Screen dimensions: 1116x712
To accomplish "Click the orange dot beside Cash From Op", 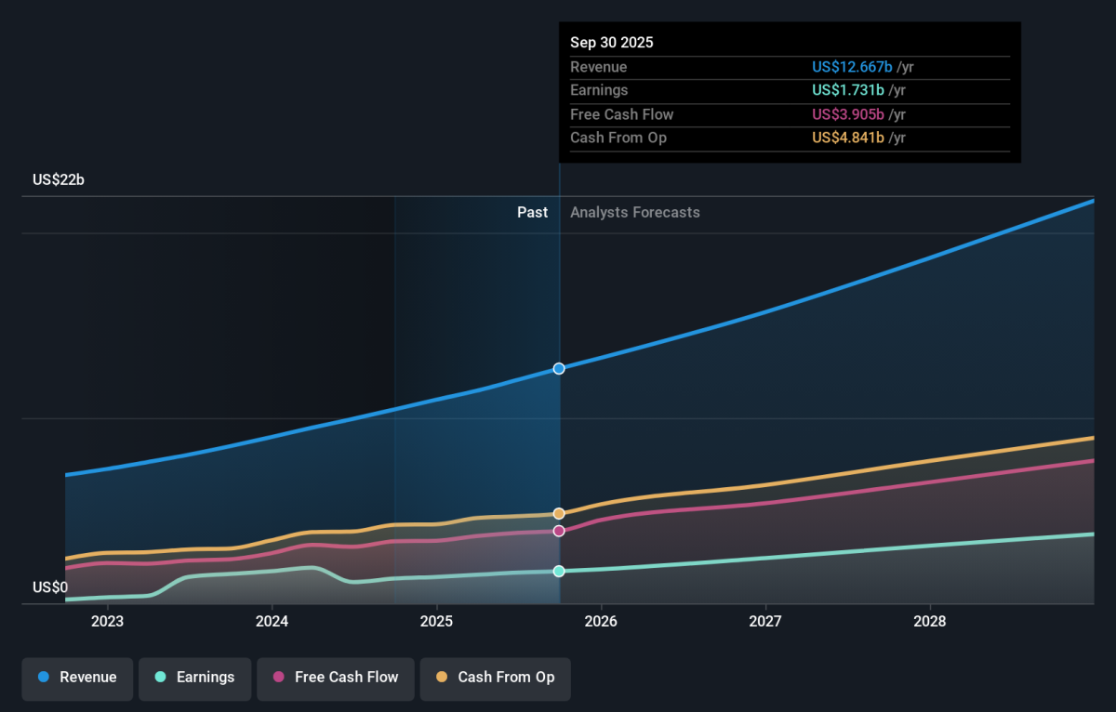I will [442, 678].
